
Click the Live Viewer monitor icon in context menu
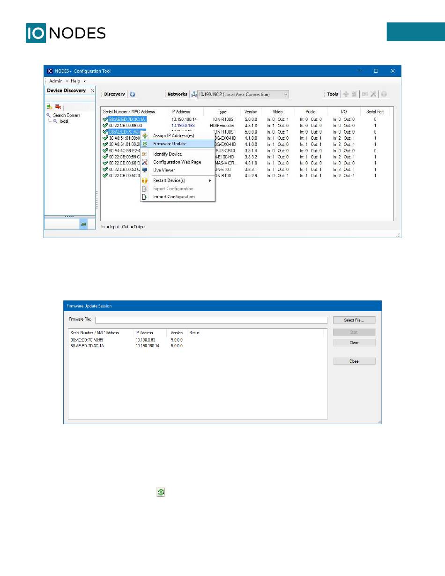pyautogui.click(x=145, y=170)
